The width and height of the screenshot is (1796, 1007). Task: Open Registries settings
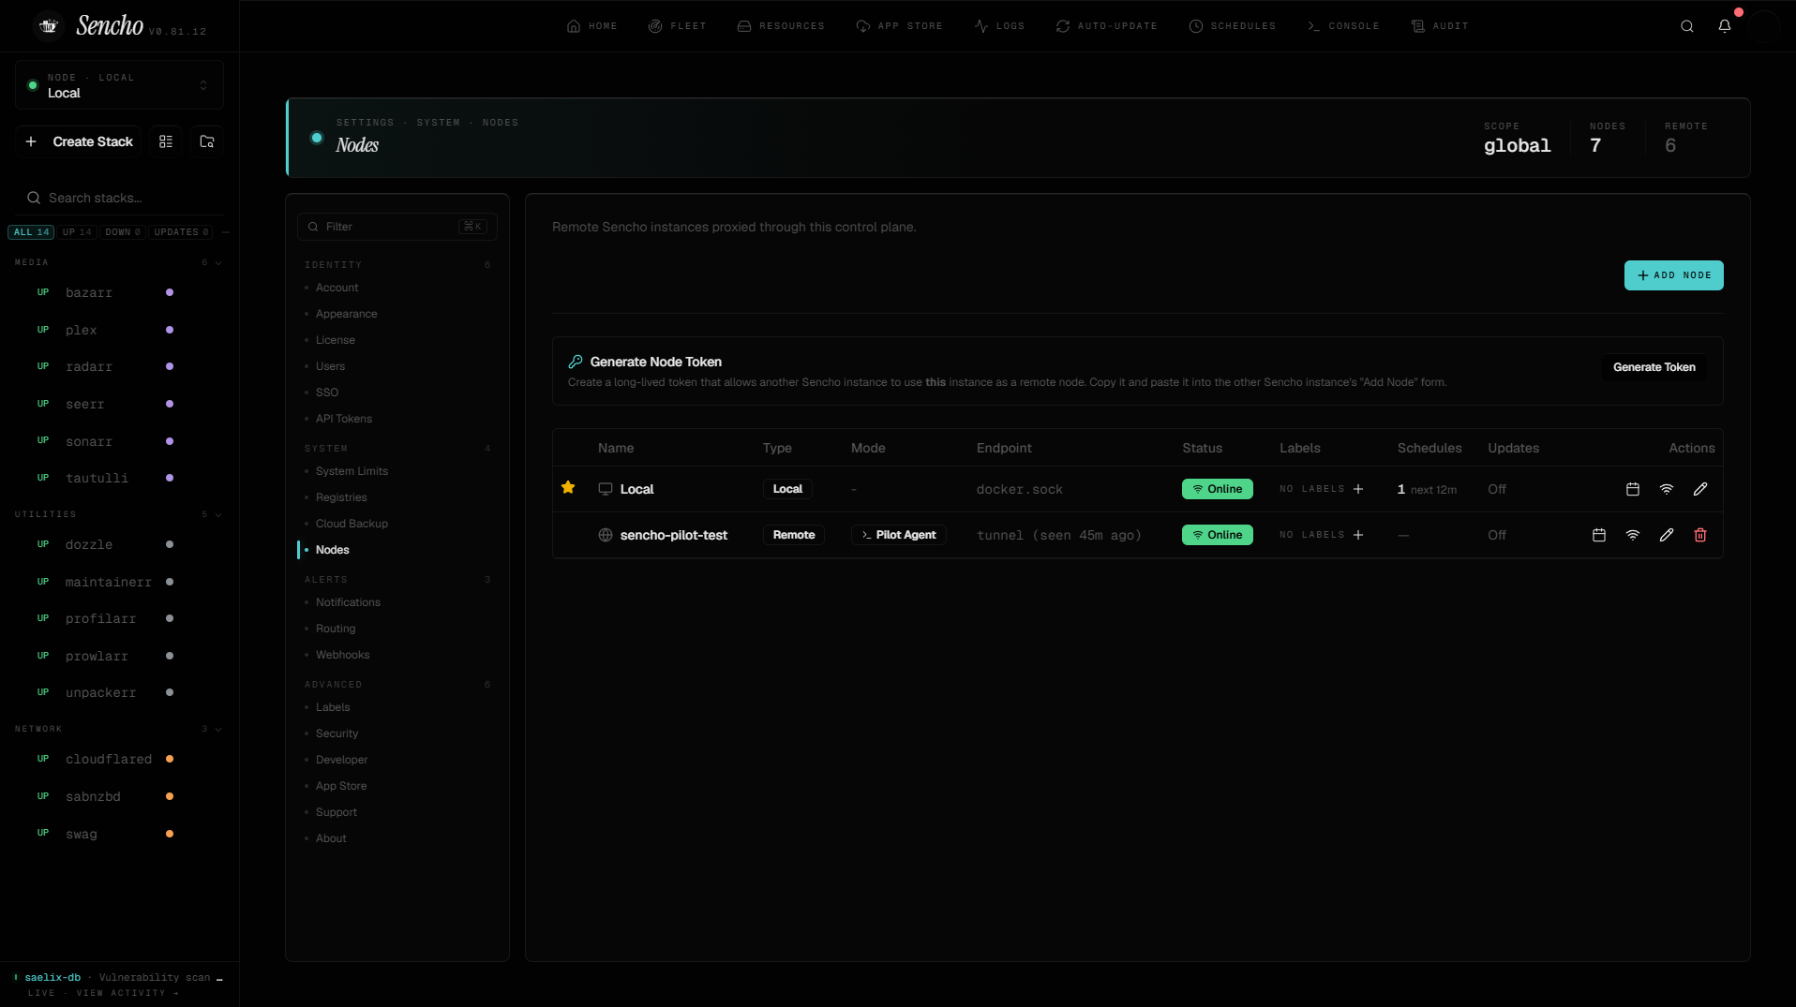(341, 497)
